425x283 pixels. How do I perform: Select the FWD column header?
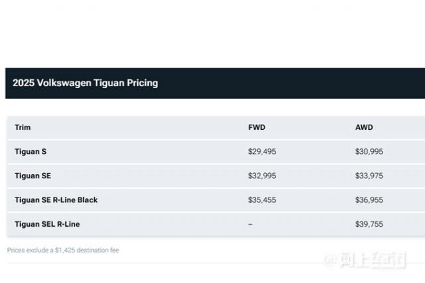(x=256, y=127)
